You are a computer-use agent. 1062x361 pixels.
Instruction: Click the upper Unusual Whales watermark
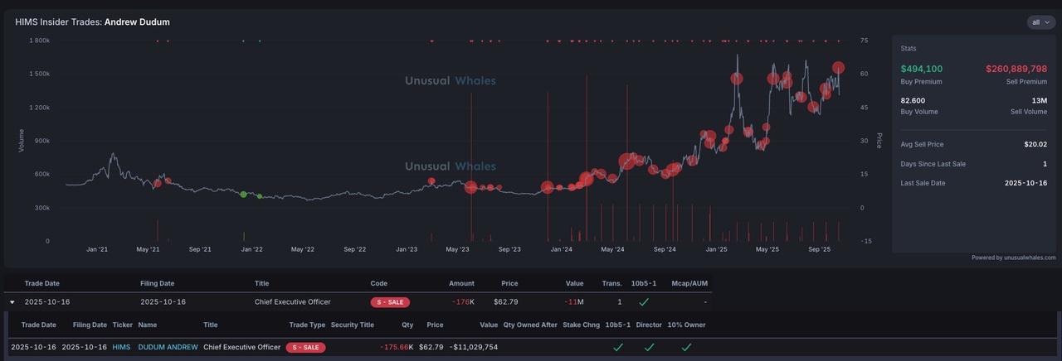coord(451,80)
